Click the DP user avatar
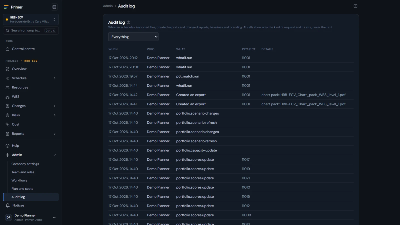The height and width of the screenshot is (225, 400). tap(8, 217)
